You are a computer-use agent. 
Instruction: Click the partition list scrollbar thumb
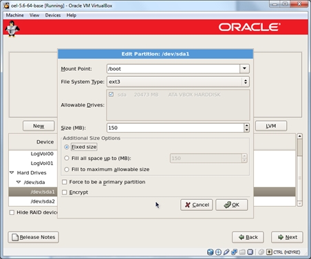click(x=299, y=148)
